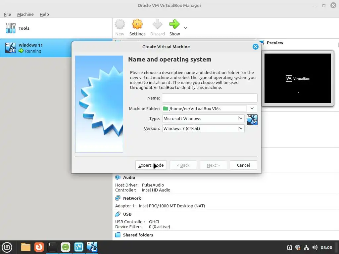The image size is (339, 254).
Task: Click the Next button
Action: point(213,165)
